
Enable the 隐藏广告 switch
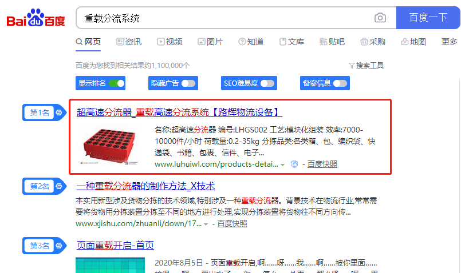(188, 83)
